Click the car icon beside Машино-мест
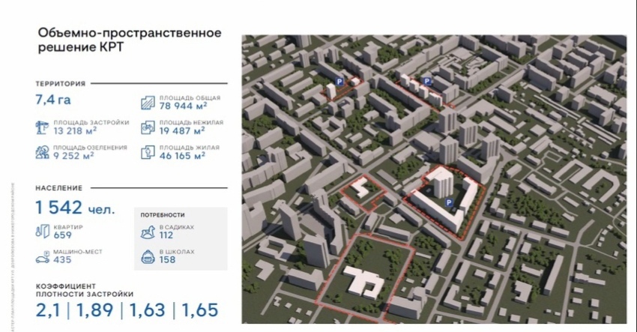The width and height of the screenshot is (637, 332). [x=42, y=256]
